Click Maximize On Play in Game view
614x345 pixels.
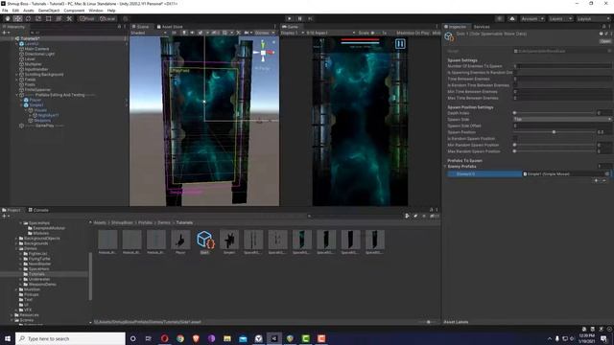(x=413, y=33)
